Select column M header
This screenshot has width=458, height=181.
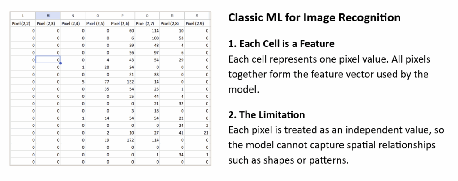point(48,16)
